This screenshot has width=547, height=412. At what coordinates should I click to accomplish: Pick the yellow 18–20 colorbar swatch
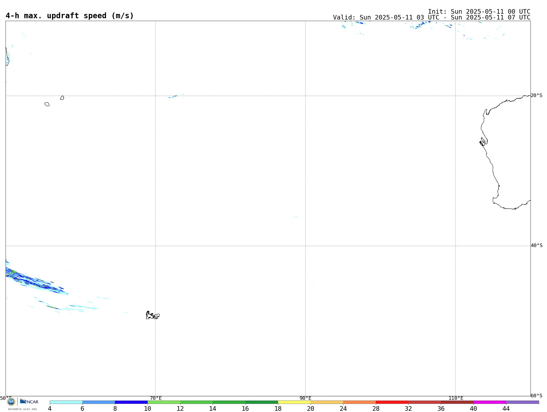click(294, 402)
